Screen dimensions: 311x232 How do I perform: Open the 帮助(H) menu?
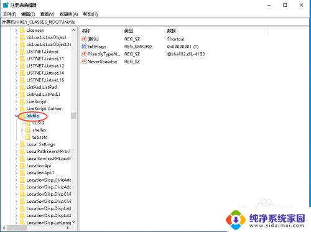90,14
